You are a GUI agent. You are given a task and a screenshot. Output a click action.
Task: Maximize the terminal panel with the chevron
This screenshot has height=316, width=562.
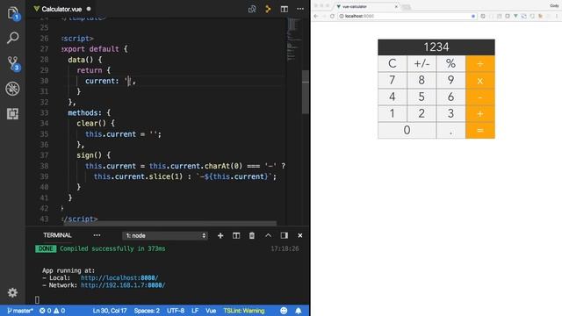coord(268,235)
